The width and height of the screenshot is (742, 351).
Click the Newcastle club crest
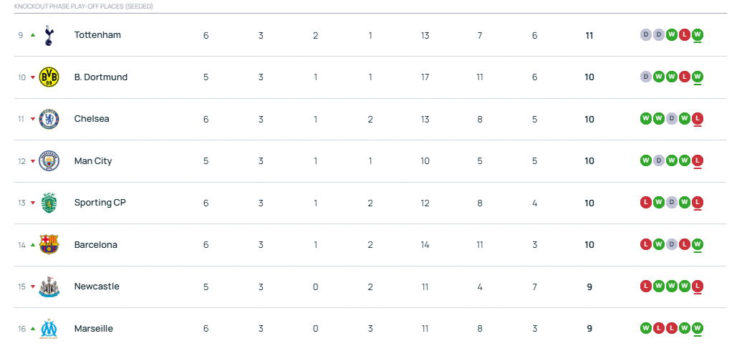[x=49, y=287]
